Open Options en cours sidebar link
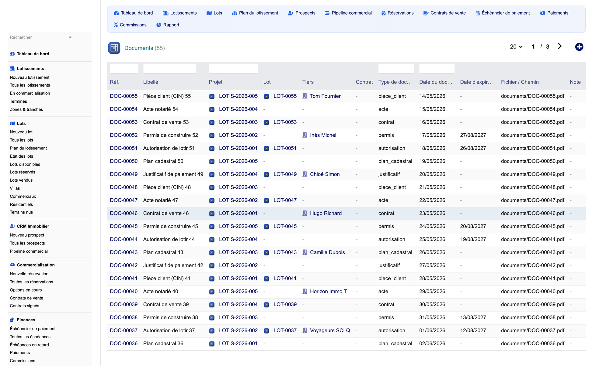 point(26,290)
